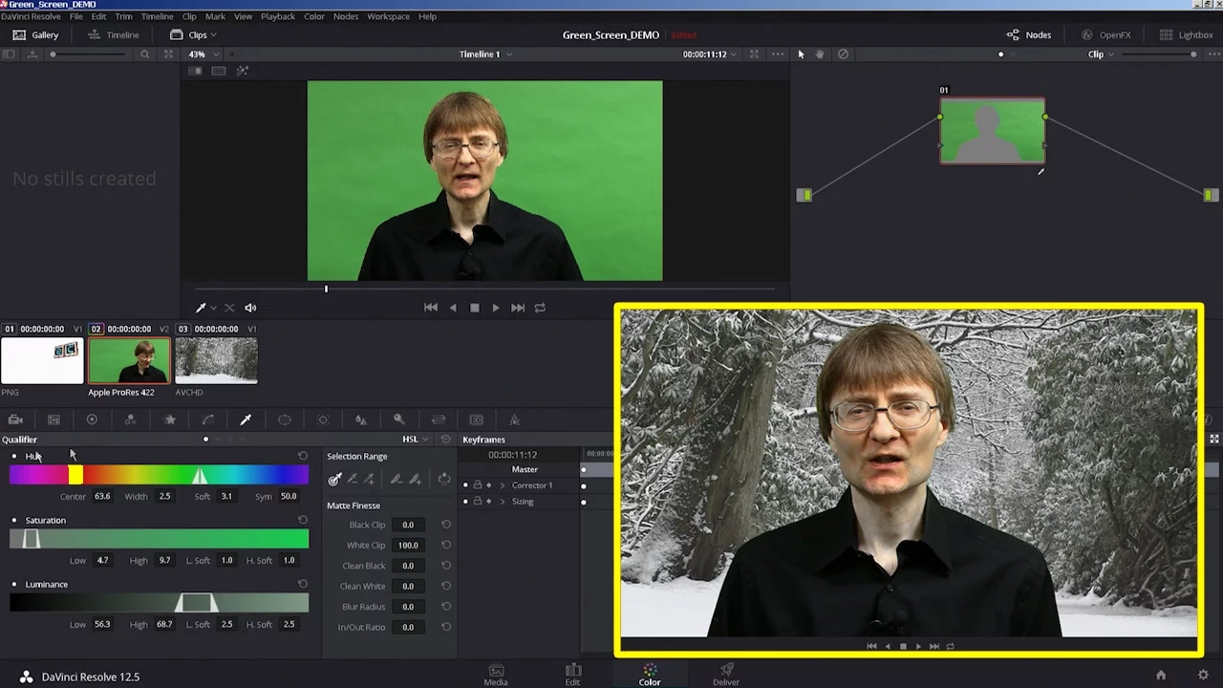Screen dimensions: 1223x688
Task: Expand the Sizing keyframe track
Action: pyautogui.click(x=503, y=502)
